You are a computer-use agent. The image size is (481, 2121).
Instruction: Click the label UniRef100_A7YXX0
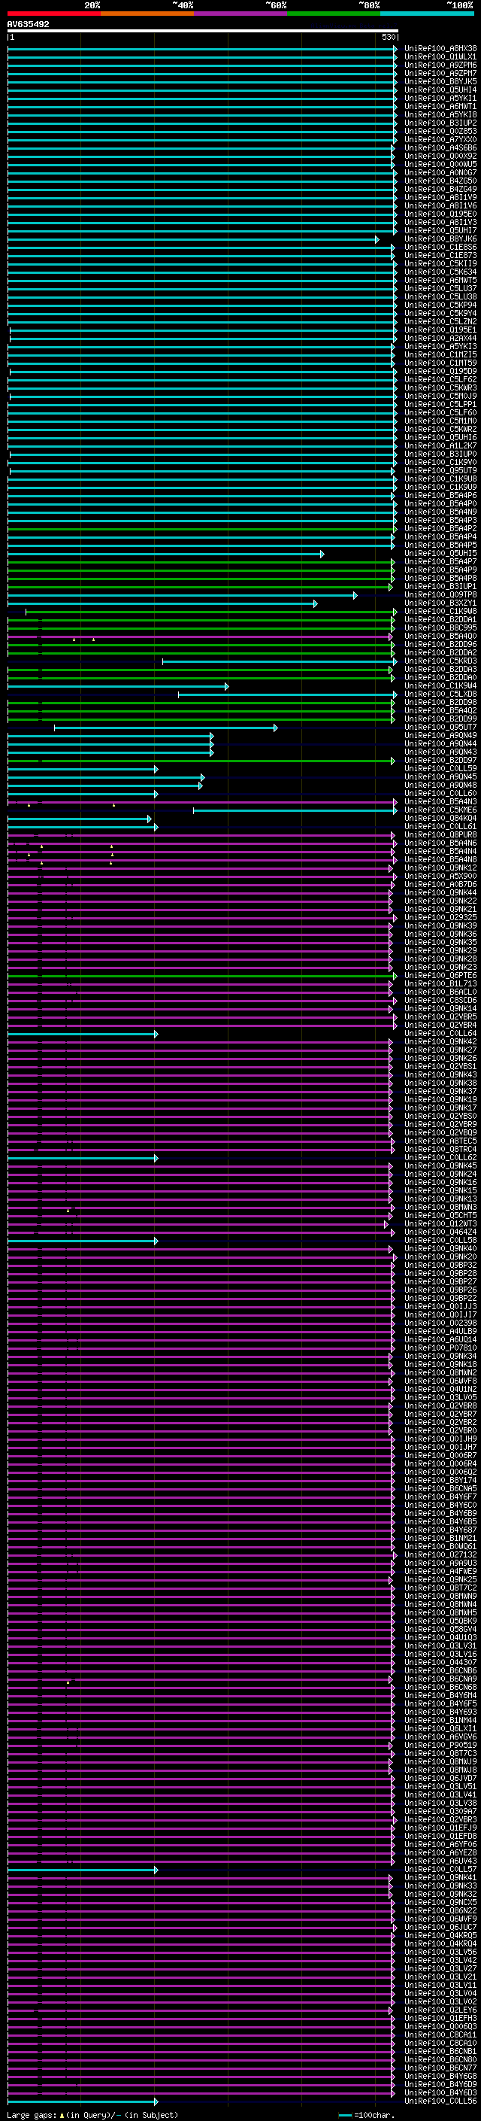click(440, 139)
